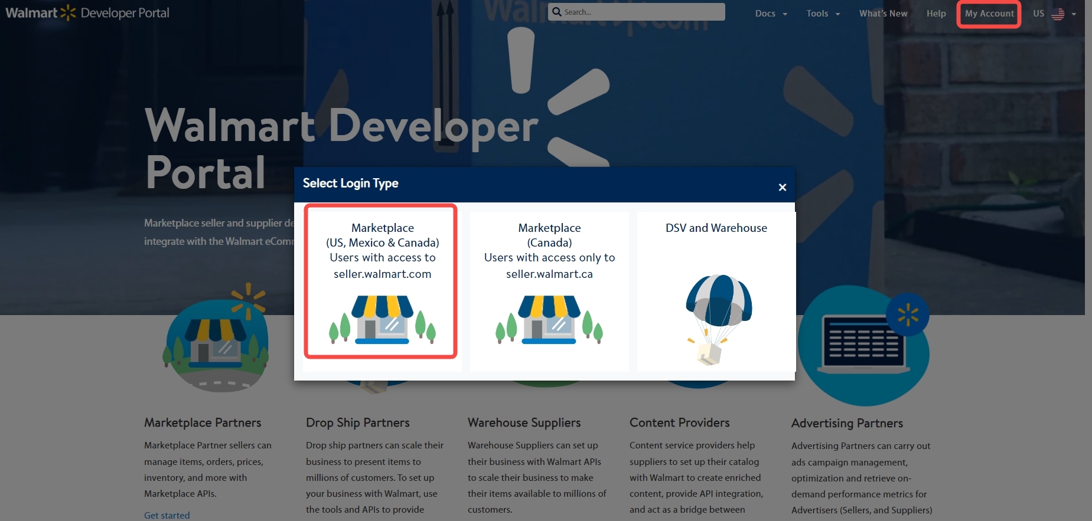Viewport: 1092px width, 521px height.
Task: Click the Advertising Partners laptop illustration
Action: pos(864,346)
